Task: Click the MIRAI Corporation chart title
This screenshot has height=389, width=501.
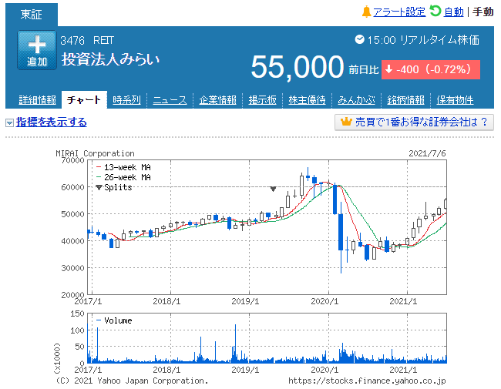Action: click(96, 153)
